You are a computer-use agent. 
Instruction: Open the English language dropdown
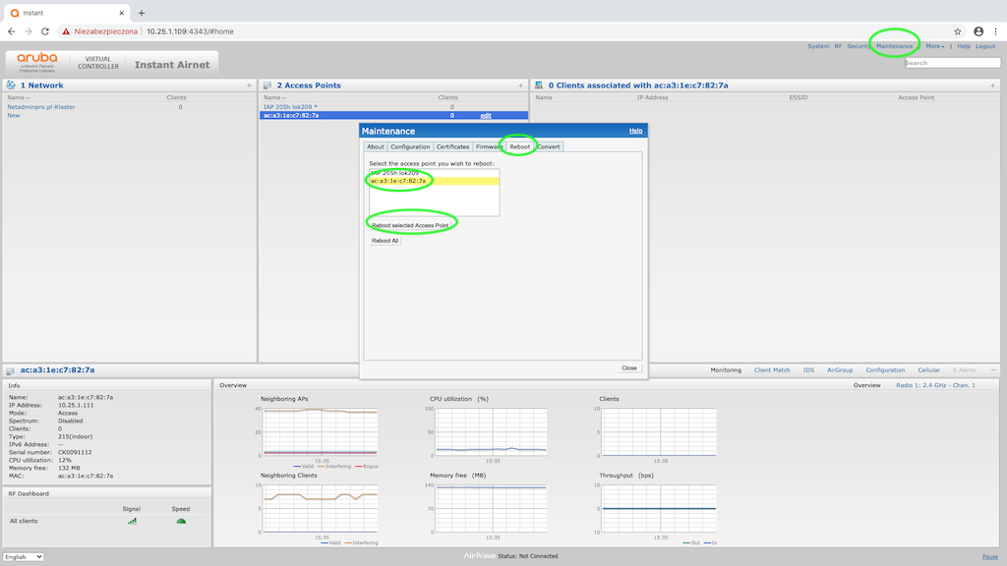[x=24, y=557]
